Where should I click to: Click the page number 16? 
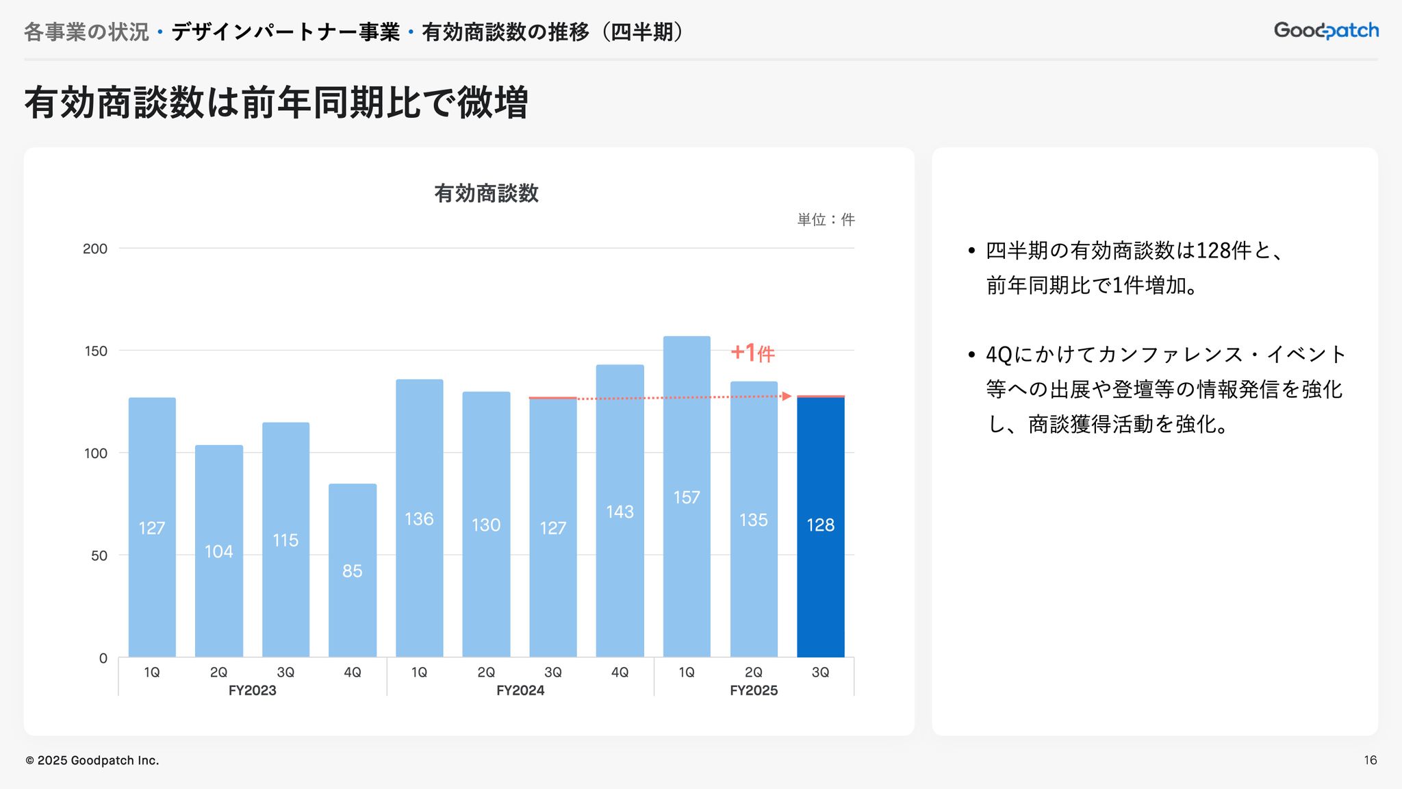(1371, 760)
